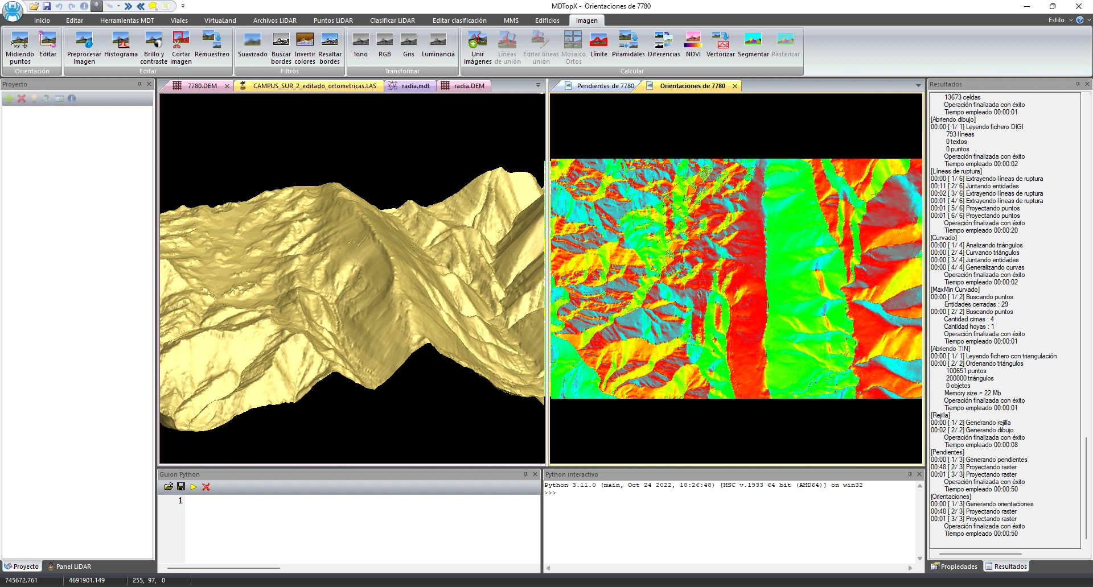Generate Piramidales images
Image resolution: width=1093 pixels, height=587 pixels.
tap(628, 44)
